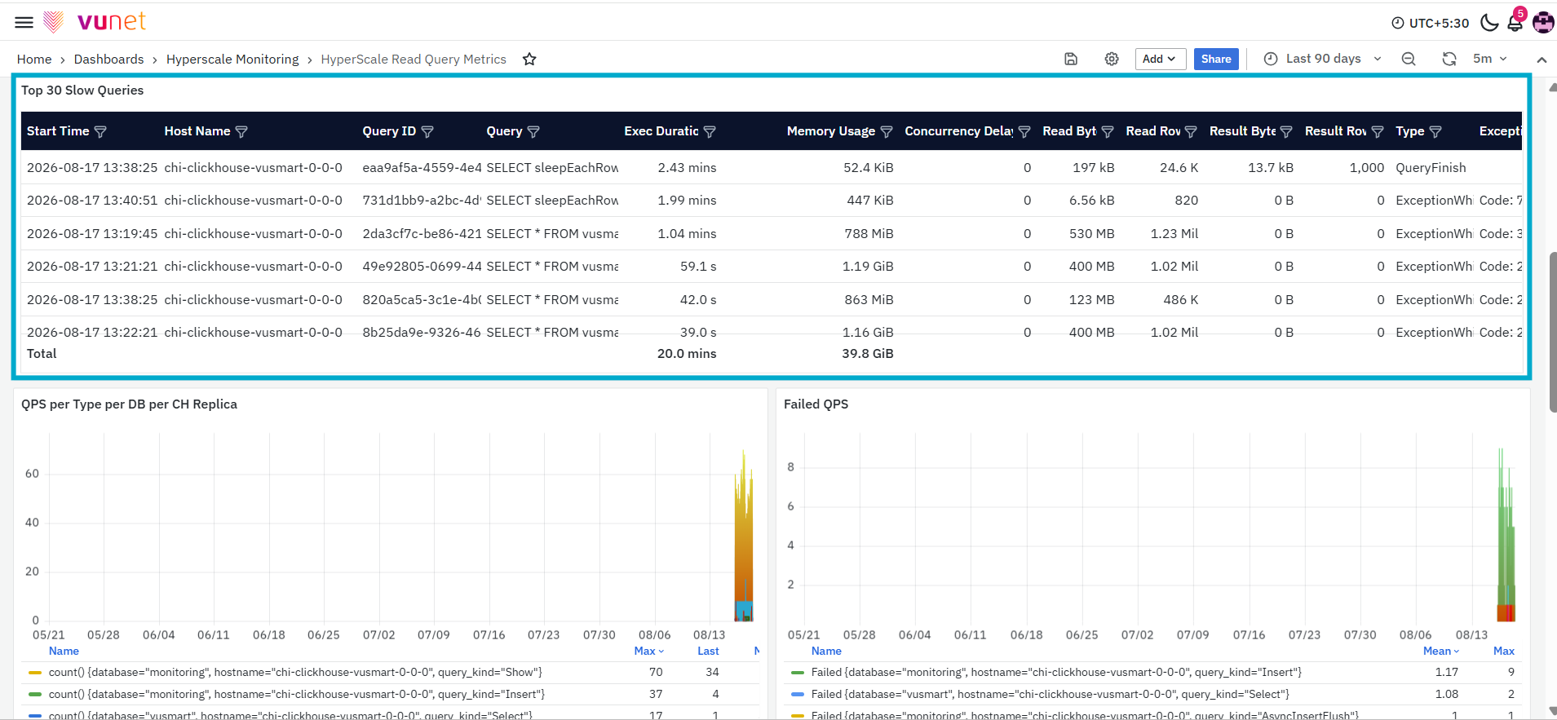
Task: Toggle dark mode moon icon
Action: [1489, 23]
